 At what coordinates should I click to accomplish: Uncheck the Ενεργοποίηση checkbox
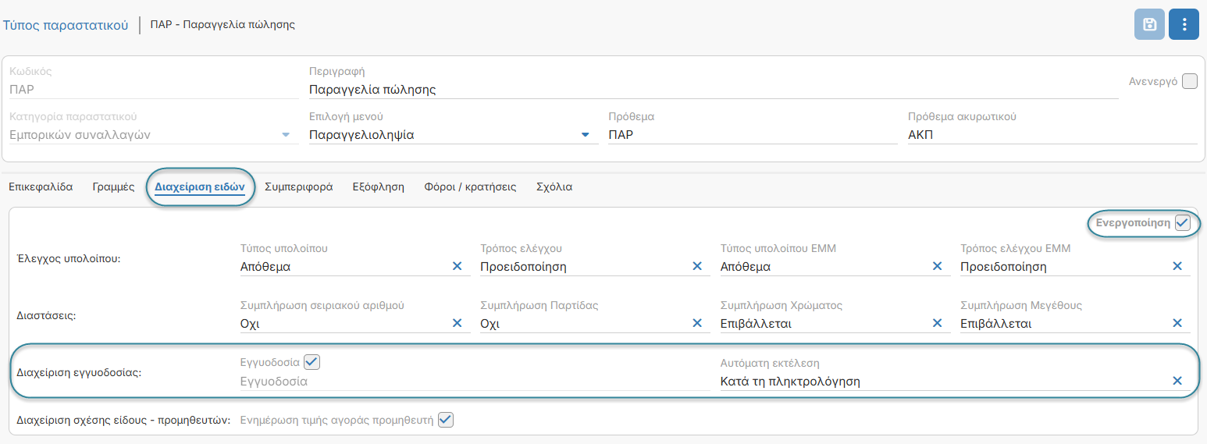click(x=1182, y=223)
